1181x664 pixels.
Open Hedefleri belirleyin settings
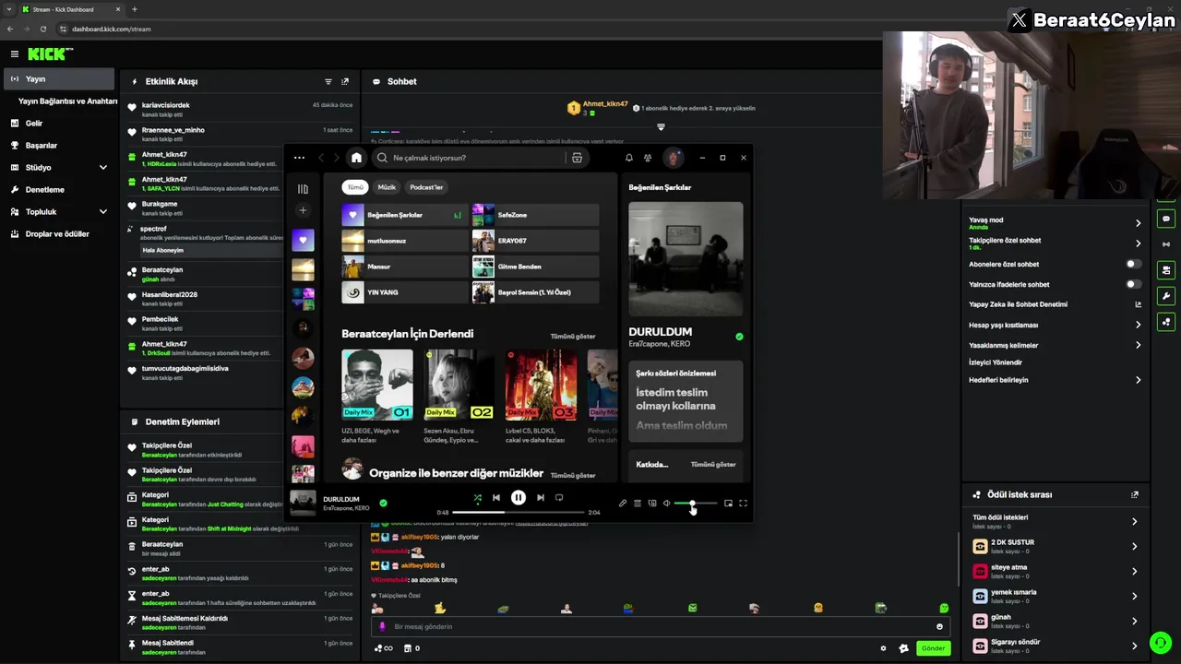tap(1055, 380)
